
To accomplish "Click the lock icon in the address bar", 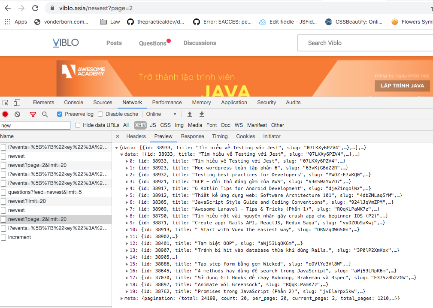I will [x=52, y=8].
